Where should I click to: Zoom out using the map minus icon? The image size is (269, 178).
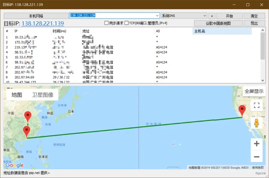coord(256,156)
